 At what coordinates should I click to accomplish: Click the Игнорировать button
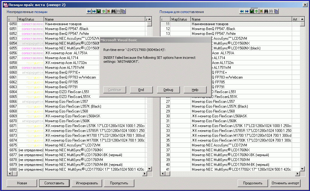click(87, 183)
